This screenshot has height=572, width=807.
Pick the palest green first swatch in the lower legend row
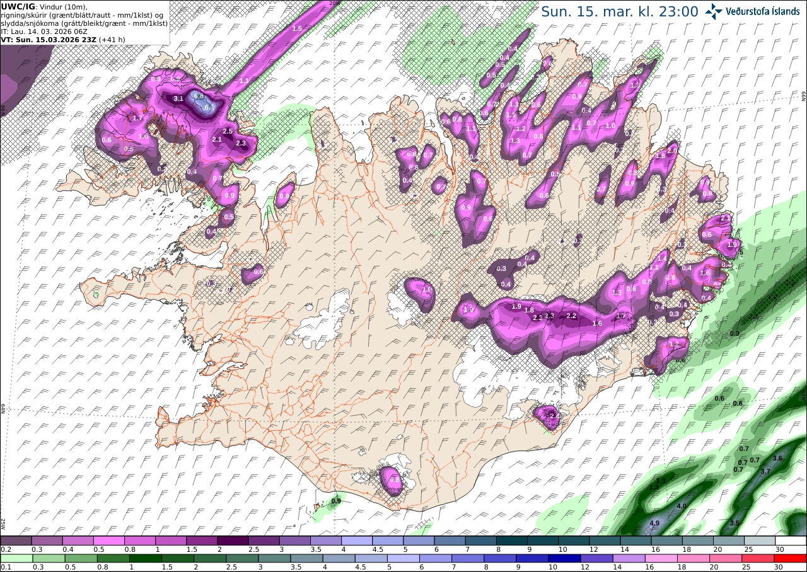16,558
